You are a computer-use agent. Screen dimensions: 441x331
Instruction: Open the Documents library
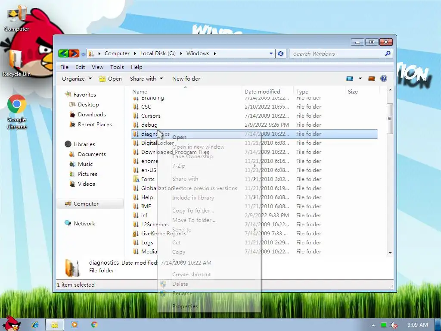[x=92, y=154]
